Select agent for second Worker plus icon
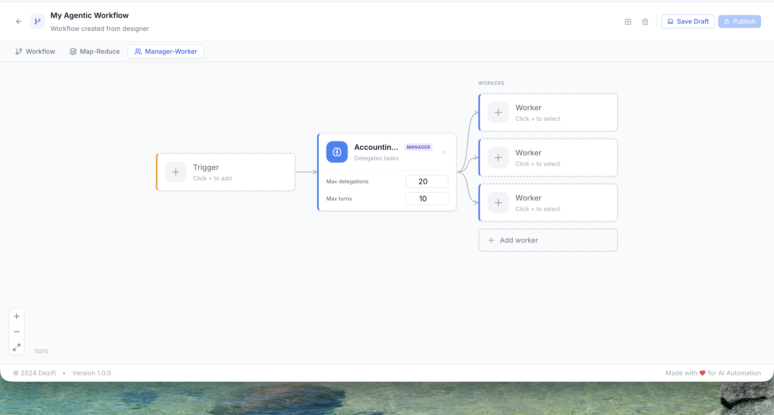 (x=498, y=158)
